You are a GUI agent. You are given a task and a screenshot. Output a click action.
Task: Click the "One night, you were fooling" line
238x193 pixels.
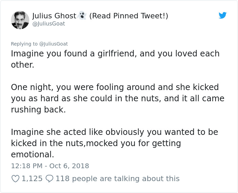pos(115,87)
